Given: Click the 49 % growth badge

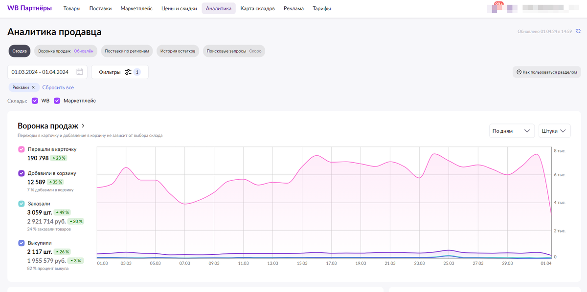Looking at the screenshot, I should pos(62,212).
